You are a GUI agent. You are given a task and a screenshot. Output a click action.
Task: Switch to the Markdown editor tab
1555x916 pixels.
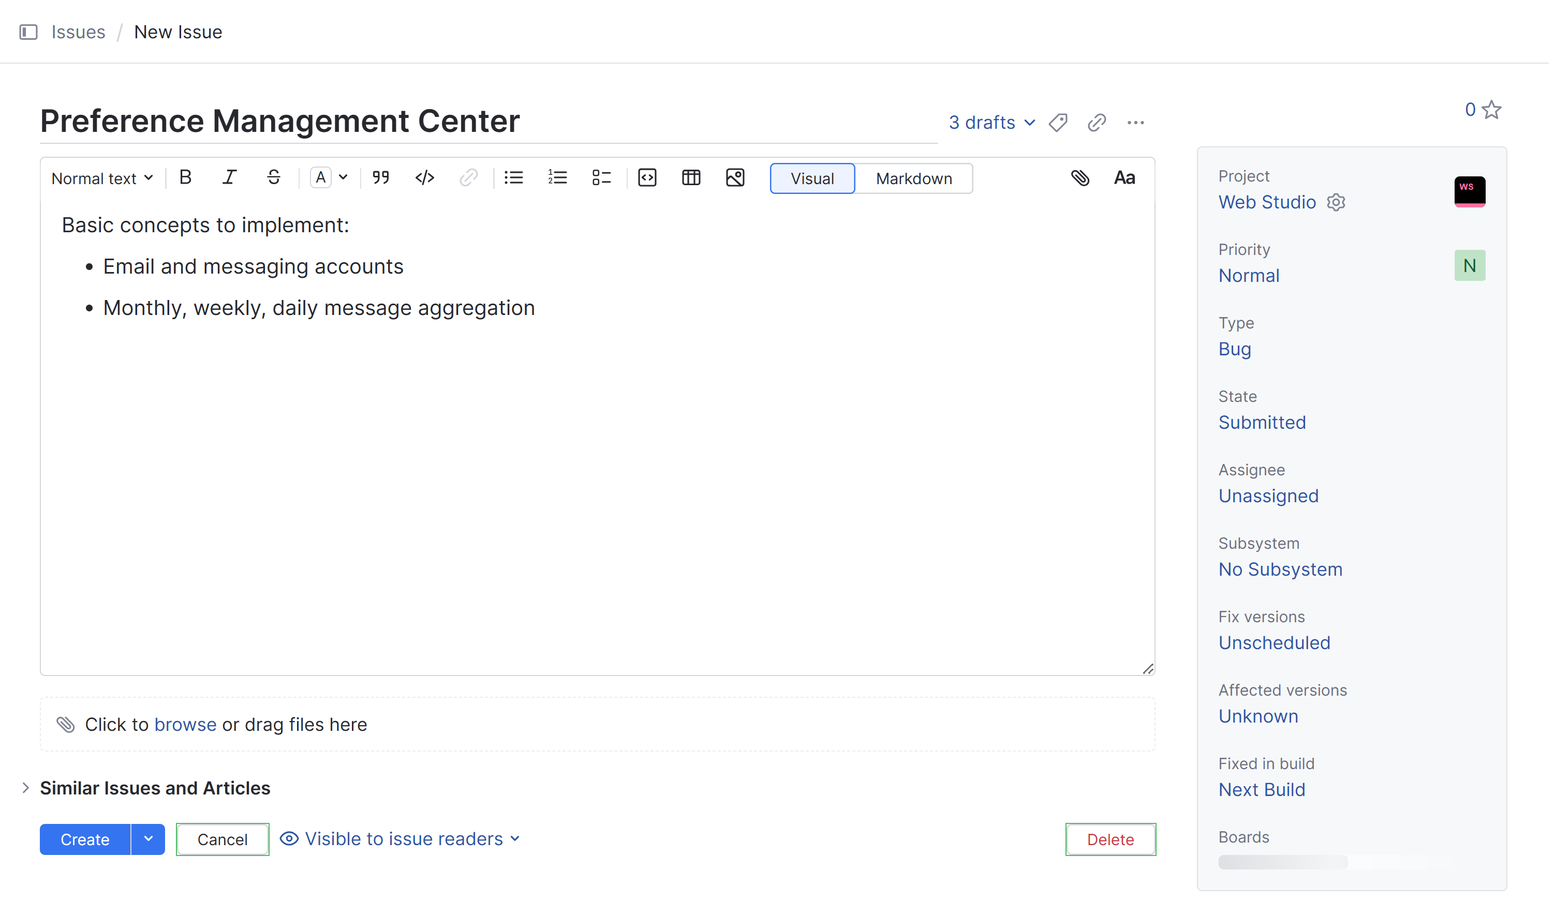pyautogui.click(x=914, y=179)
